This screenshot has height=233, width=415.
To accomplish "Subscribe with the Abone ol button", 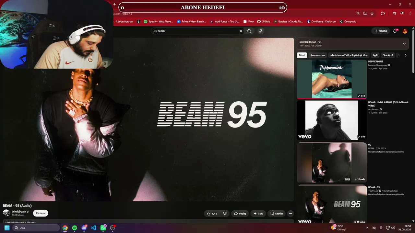I will coord(41,213).
